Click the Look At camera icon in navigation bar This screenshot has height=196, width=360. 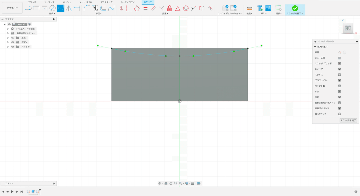pyautogui.click(x=166, y=183)
